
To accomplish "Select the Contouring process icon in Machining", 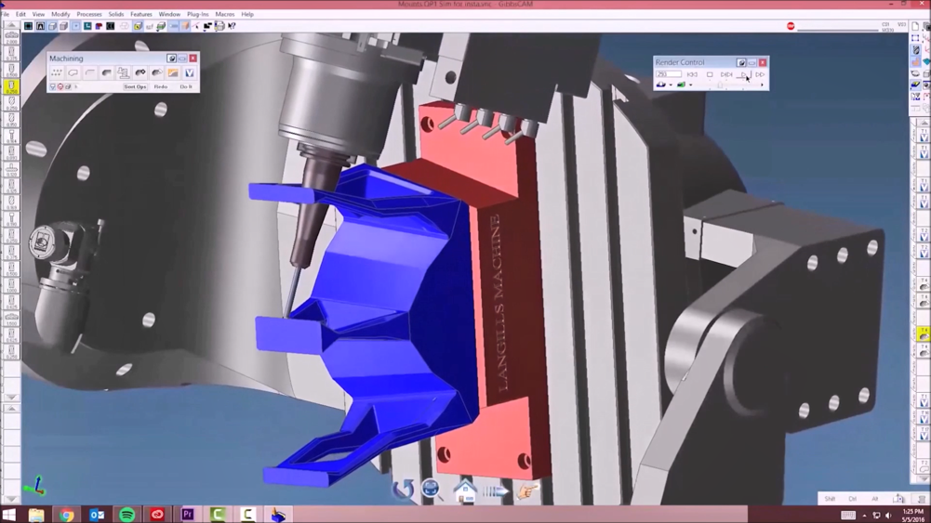I will coord(73,72).
